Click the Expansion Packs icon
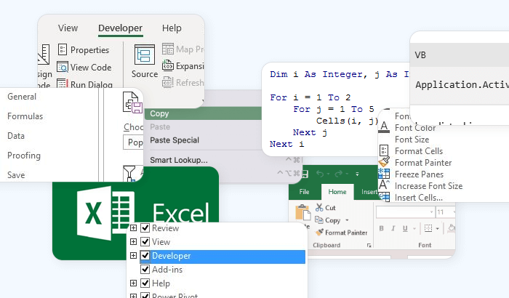509x298 pixels. click(168, 65)
